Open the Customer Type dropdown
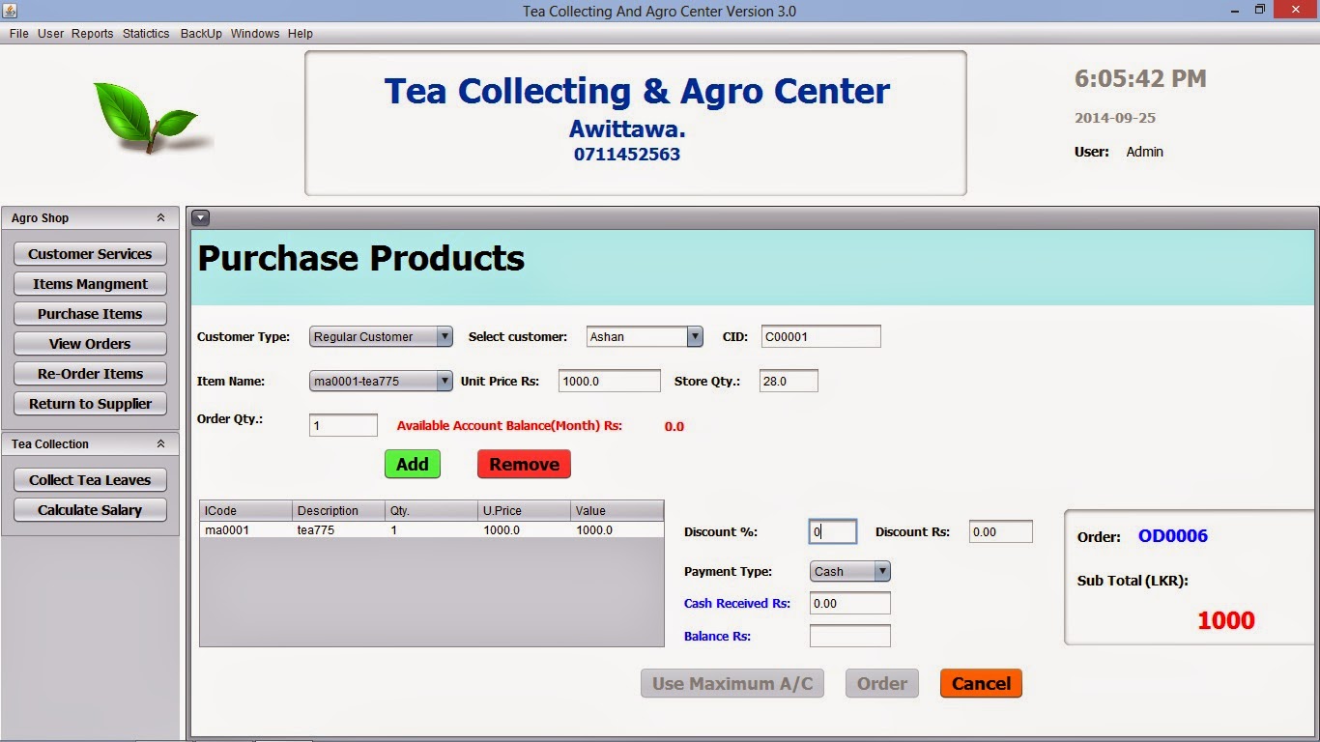The height and width of the screenshot is (742, 1320). (445, 336)
